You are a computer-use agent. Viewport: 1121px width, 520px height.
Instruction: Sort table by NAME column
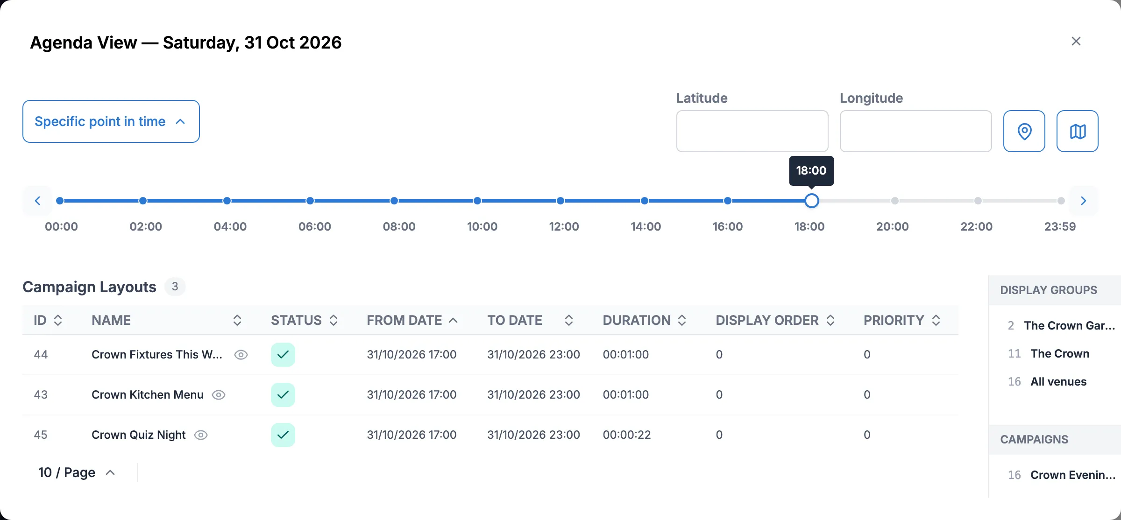[237, 320]
